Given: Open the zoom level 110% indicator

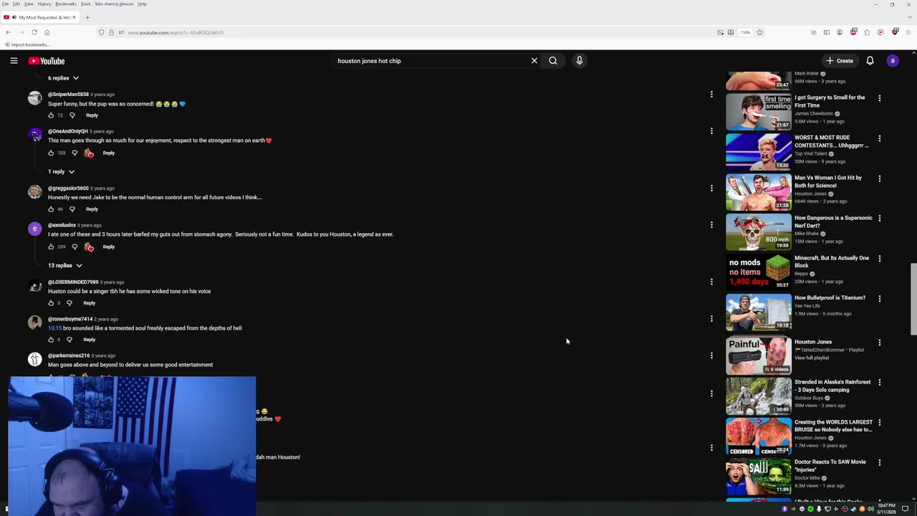Looking at the screenshot, I should pyautogui.click(x=745, y=32).
